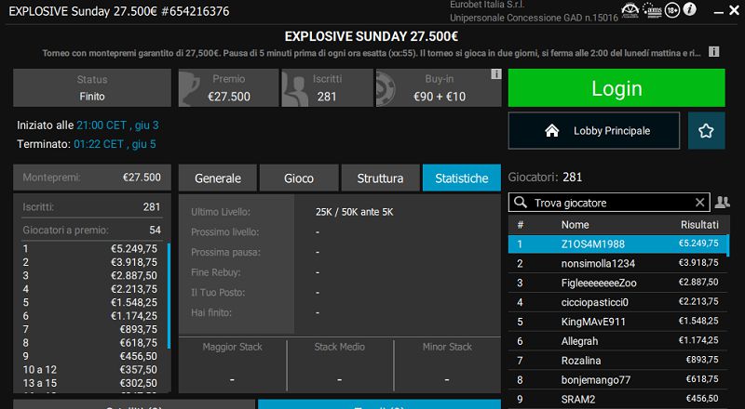Click the players group icon beside search
Viewport: 745px width, 409px height.
point(723,203)
